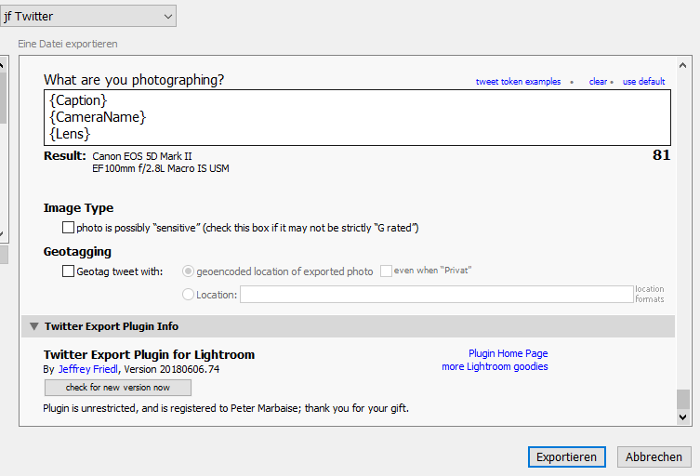Screen dimensions: 700x476
Task: Click the Exportieren button
Action: tap(566, 456)
